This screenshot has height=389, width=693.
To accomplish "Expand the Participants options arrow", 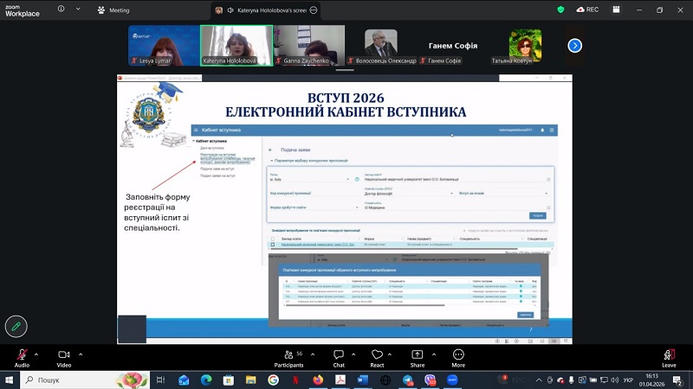I will point(313,354).
